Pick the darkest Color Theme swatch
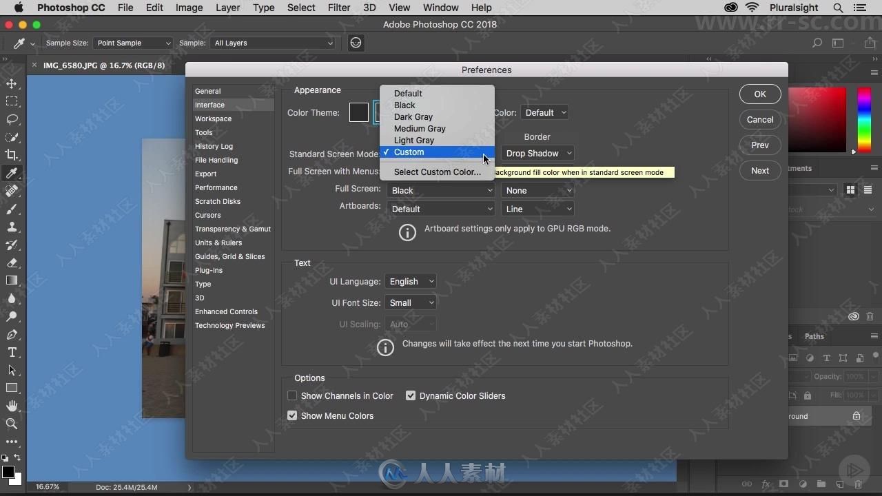Screen dimensions: 882x496 358,112
